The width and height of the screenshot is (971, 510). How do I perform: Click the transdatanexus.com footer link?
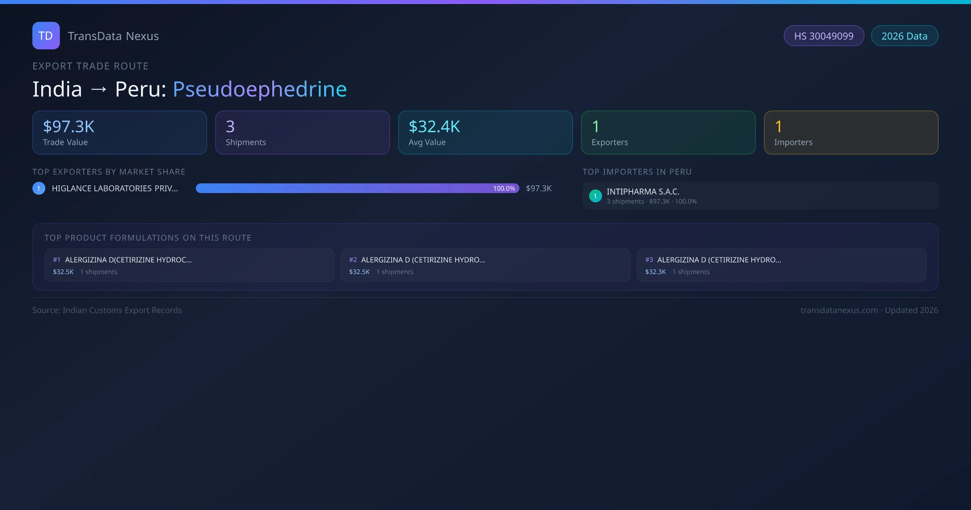pyautogui.click(x=839, y=310)
